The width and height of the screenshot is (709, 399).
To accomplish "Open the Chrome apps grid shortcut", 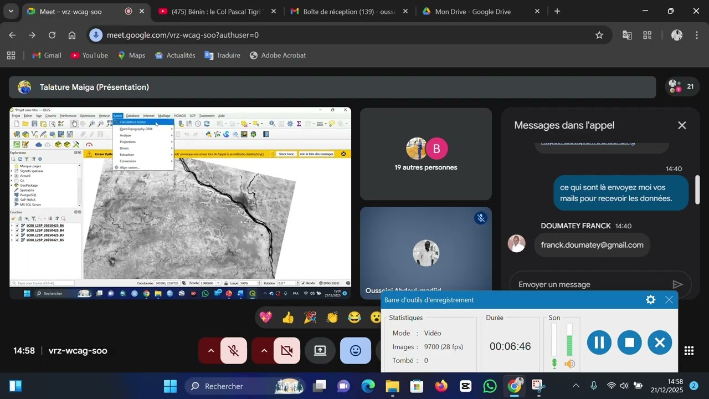I will (x=11, y=55).
